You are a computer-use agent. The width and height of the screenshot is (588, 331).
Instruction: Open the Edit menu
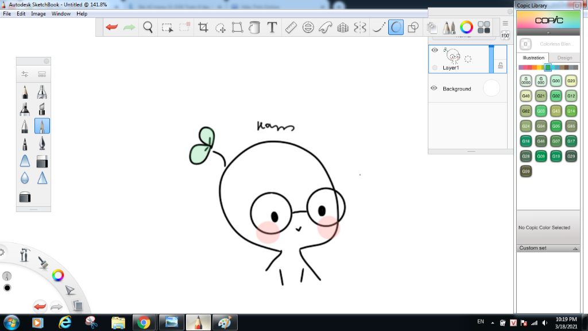[21, 14]
